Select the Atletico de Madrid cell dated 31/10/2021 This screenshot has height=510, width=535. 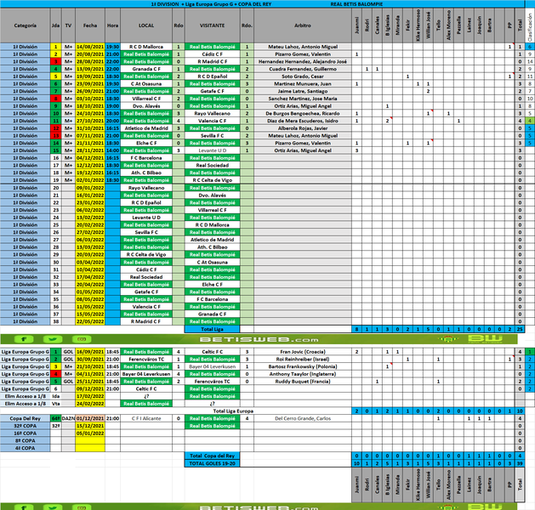(146, 128)
